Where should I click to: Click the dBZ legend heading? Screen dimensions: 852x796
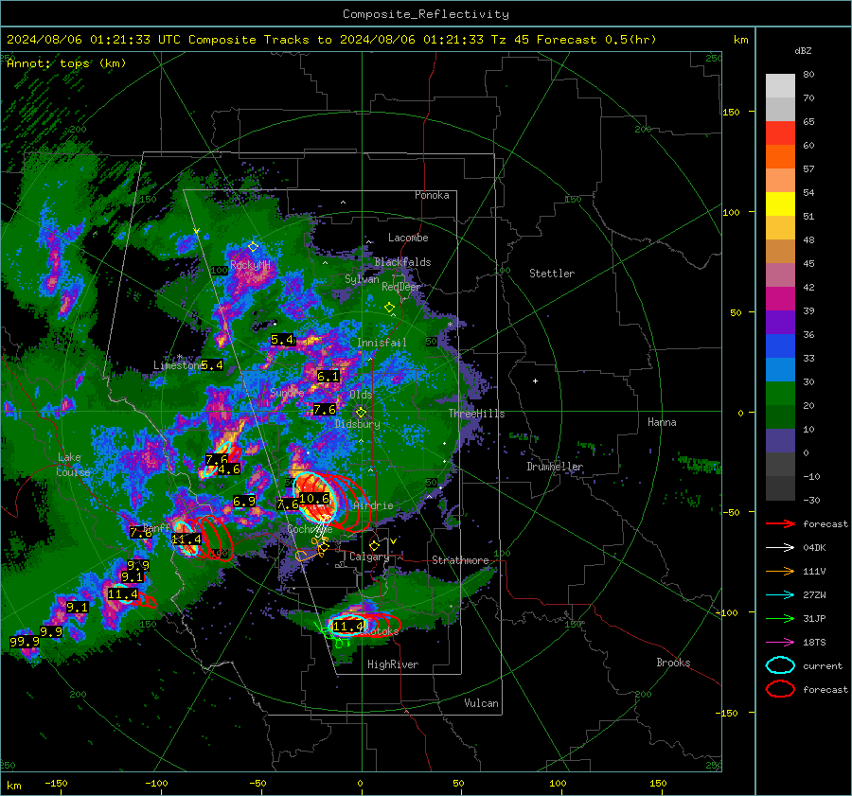803,51
